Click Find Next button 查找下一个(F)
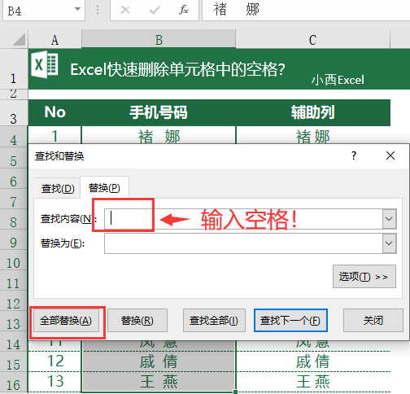 tap(290, 321)
